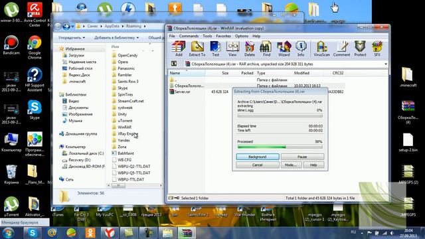The image size is (425, 239).
Task: Open the View toolbar icon in WinRAR
Action: (x=232, y=48)
